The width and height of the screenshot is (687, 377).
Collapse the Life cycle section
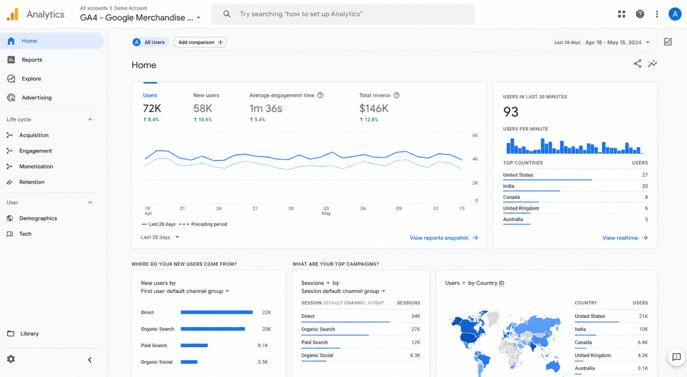(90, 119)
